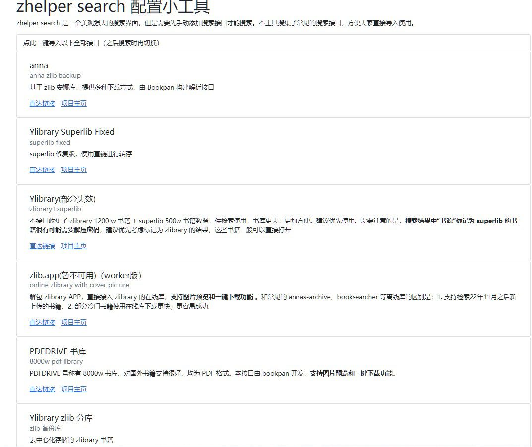Visit the zlib.app 项目主页 link
The height and width of the screenshot is (447, 532).
[x=73, y=322]
